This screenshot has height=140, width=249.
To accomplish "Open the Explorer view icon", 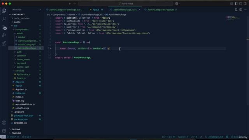I will (4, 10).
